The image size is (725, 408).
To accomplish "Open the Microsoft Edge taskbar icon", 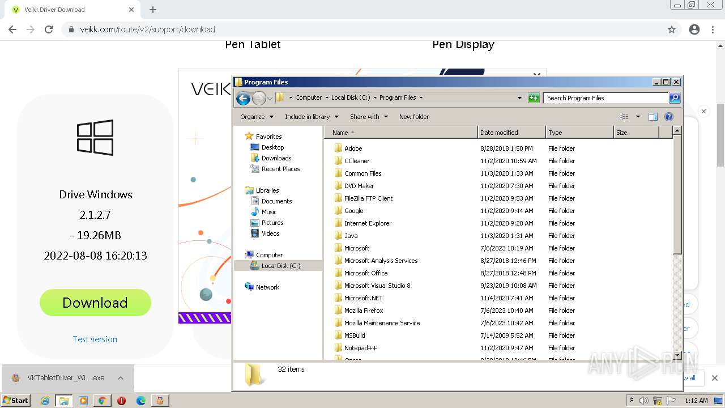I will [141, 401].
